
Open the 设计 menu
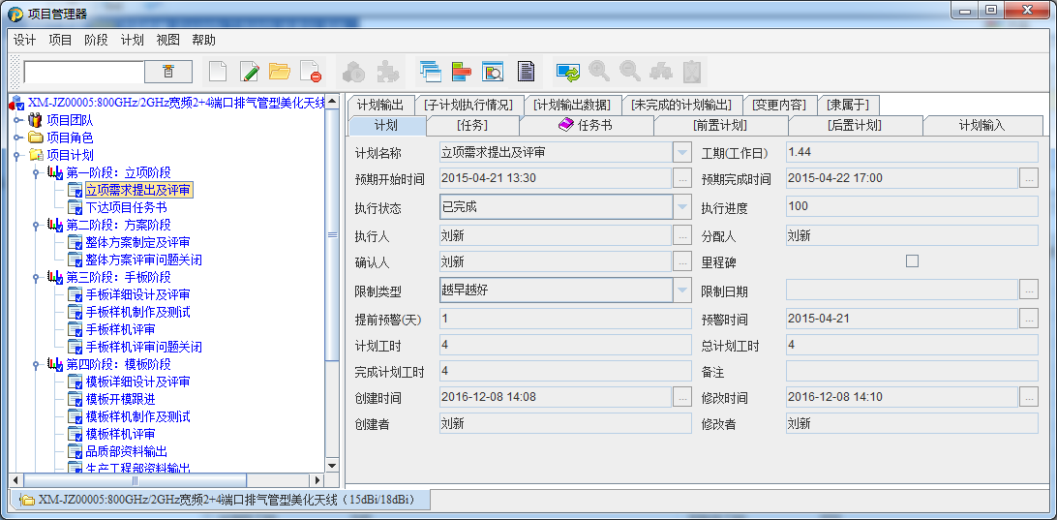tap(25, 40)
